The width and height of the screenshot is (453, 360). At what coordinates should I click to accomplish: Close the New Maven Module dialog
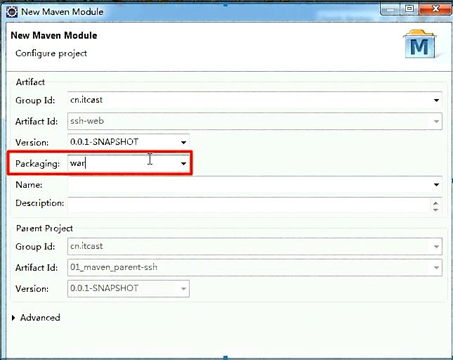[435, 9]
